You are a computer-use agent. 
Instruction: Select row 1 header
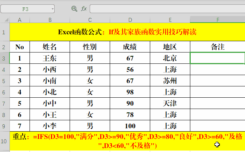point(4,32)
